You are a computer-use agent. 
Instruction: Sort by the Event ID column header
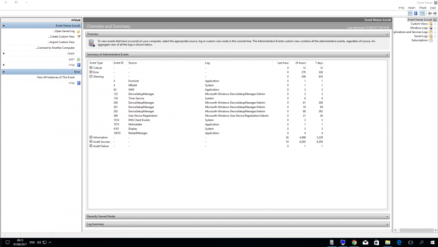(x=118, y=63)
